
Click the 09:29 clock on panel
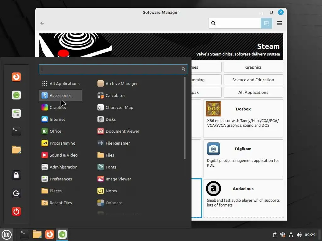(x=310, y=235)
